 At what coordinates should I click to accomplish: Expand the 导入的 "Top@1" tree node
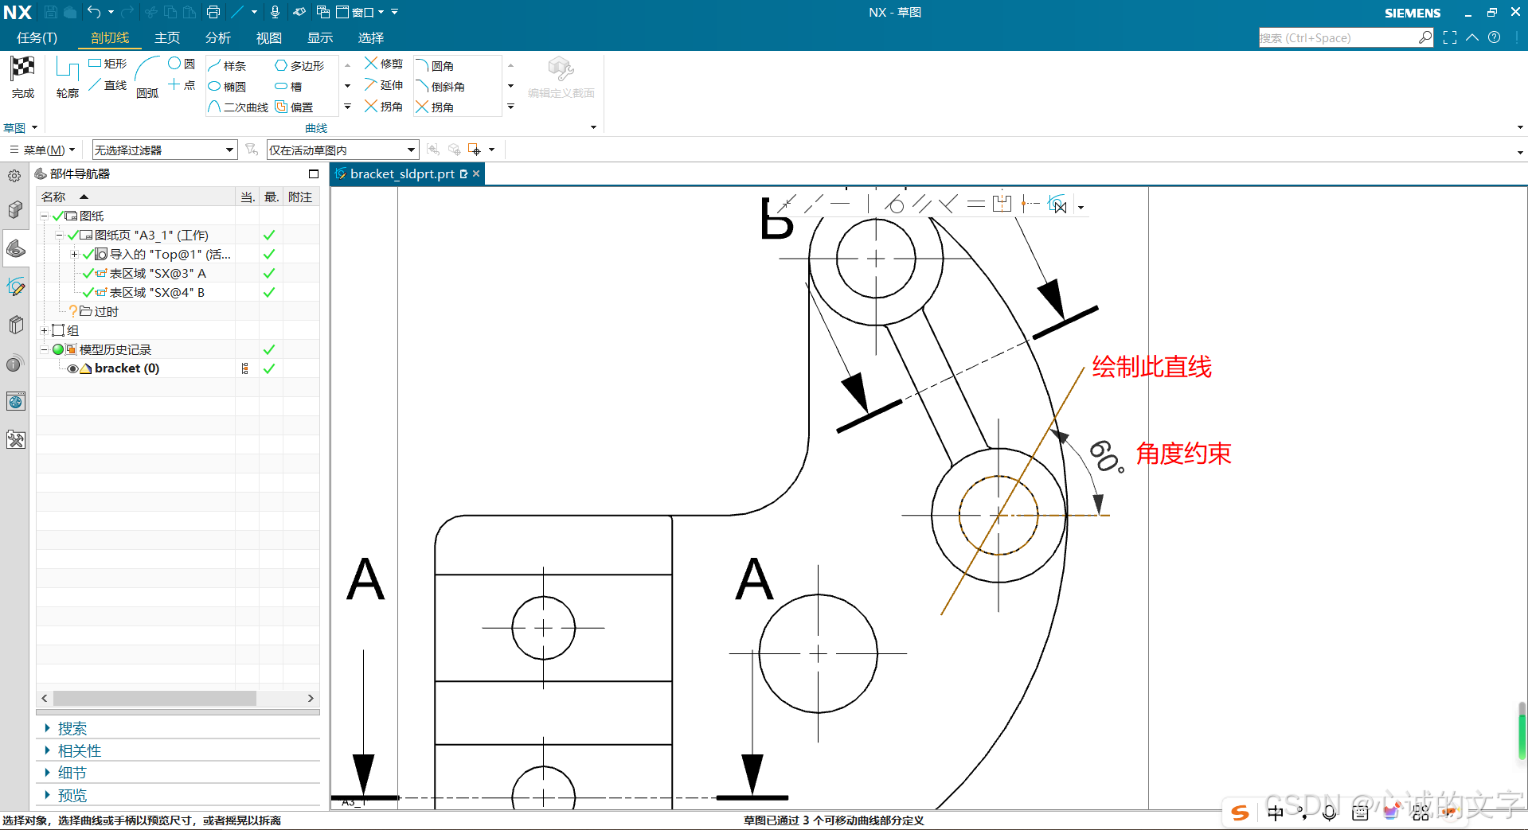74,254
